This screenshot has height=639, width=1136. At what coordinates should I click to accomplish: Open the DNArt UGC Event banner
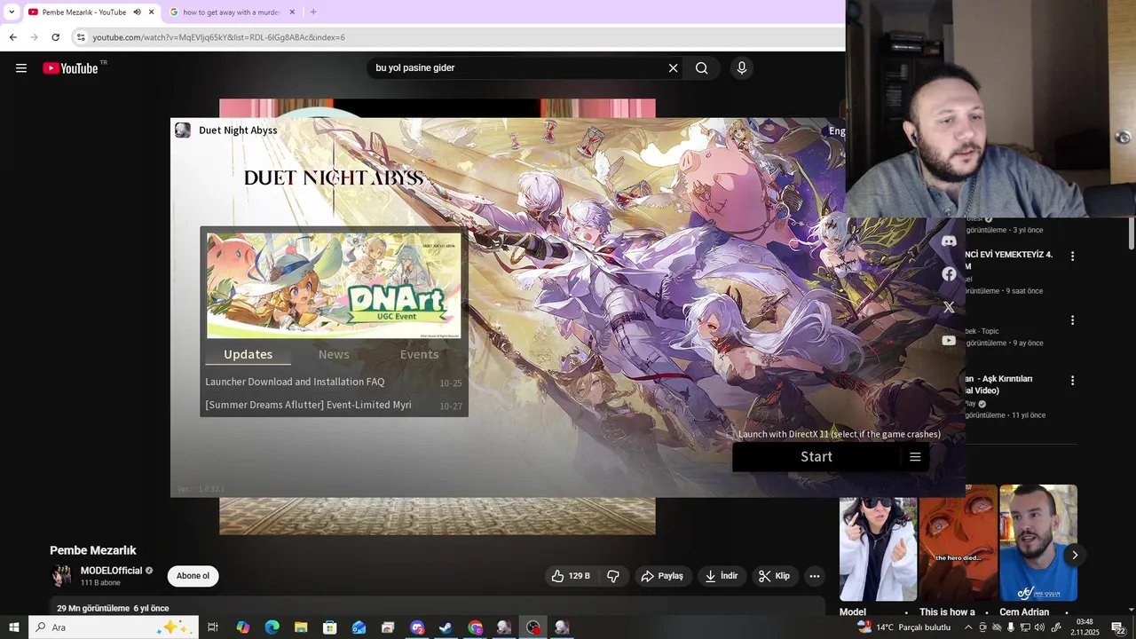(334, 286)
